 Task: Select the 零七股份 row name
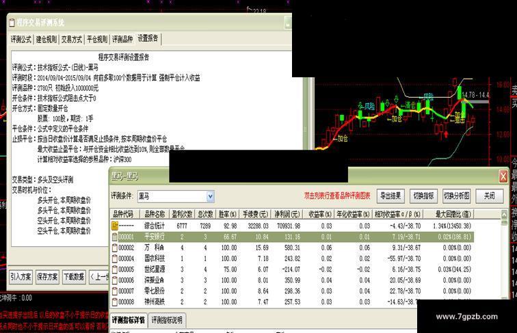(155, 291)
